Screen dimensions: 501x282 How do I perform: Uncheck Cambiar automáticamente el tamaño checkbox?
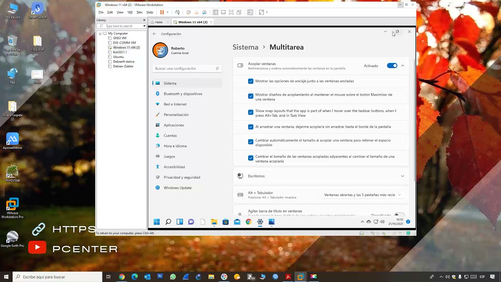pyautogui.click(x=250, y=142)
